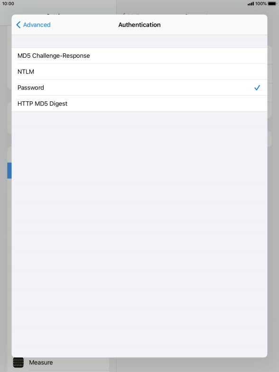Choose HTTP MD5 Digest authentication
279x372 pixels.
click(x=139, y=104)
